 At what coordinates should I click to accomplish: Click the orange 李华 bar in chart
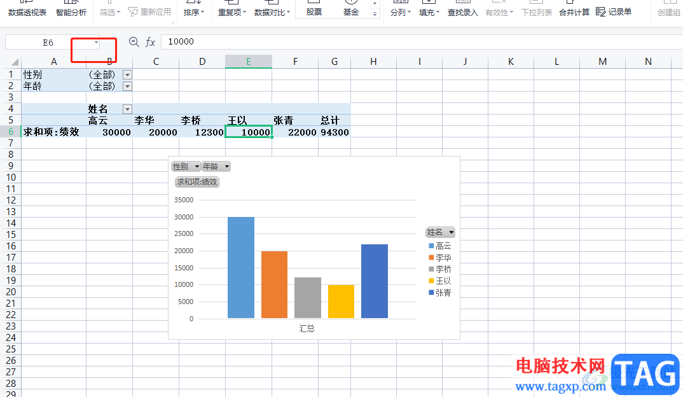[x=275, y=284]
